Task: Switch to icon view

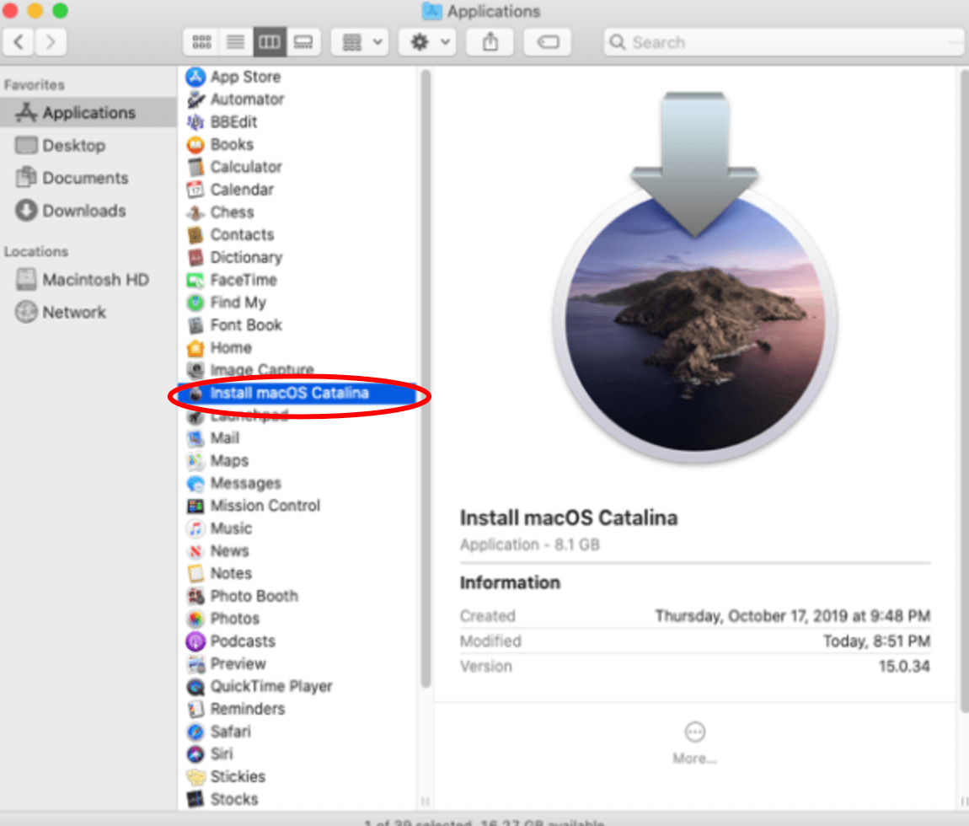Action: 201,41
